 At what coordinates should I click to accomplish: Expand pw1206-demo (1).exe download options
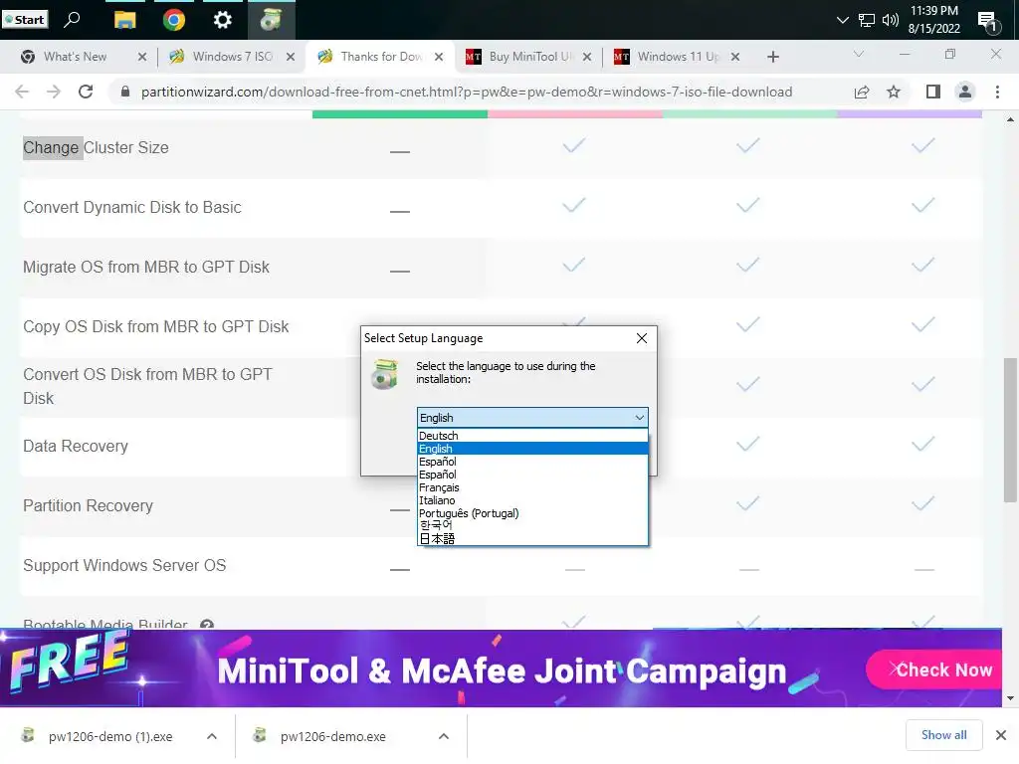(211, 736)
